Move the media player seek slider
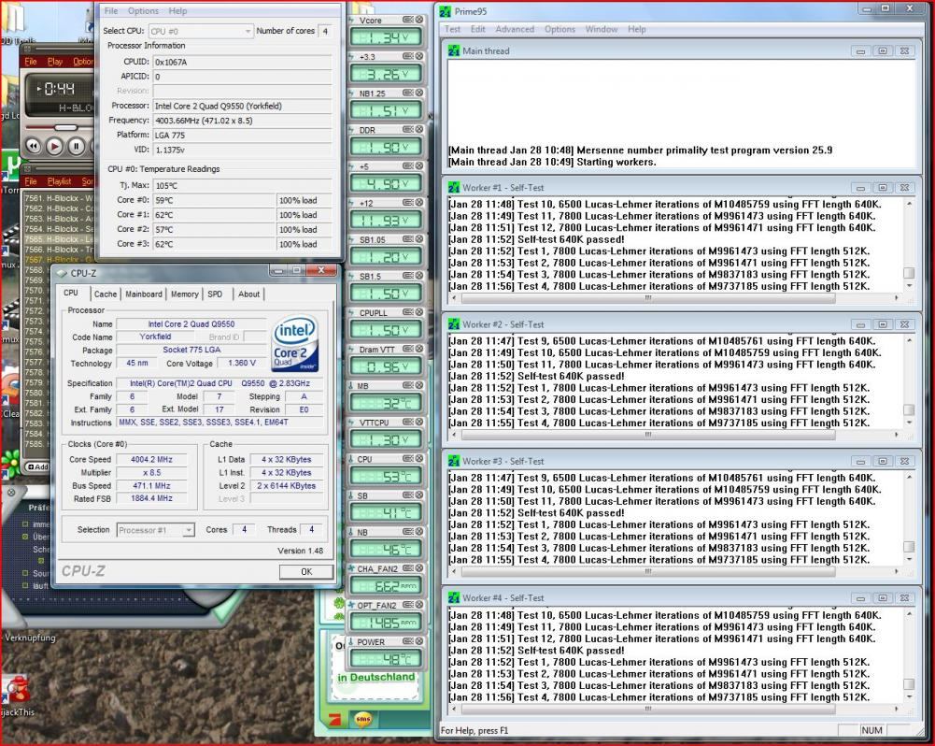Image resolution: width=935 pixels, height=746 pixels. 65,127
